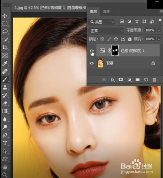
Task: Select the Spot Healing Brush tool
Action: click(5, 71)
